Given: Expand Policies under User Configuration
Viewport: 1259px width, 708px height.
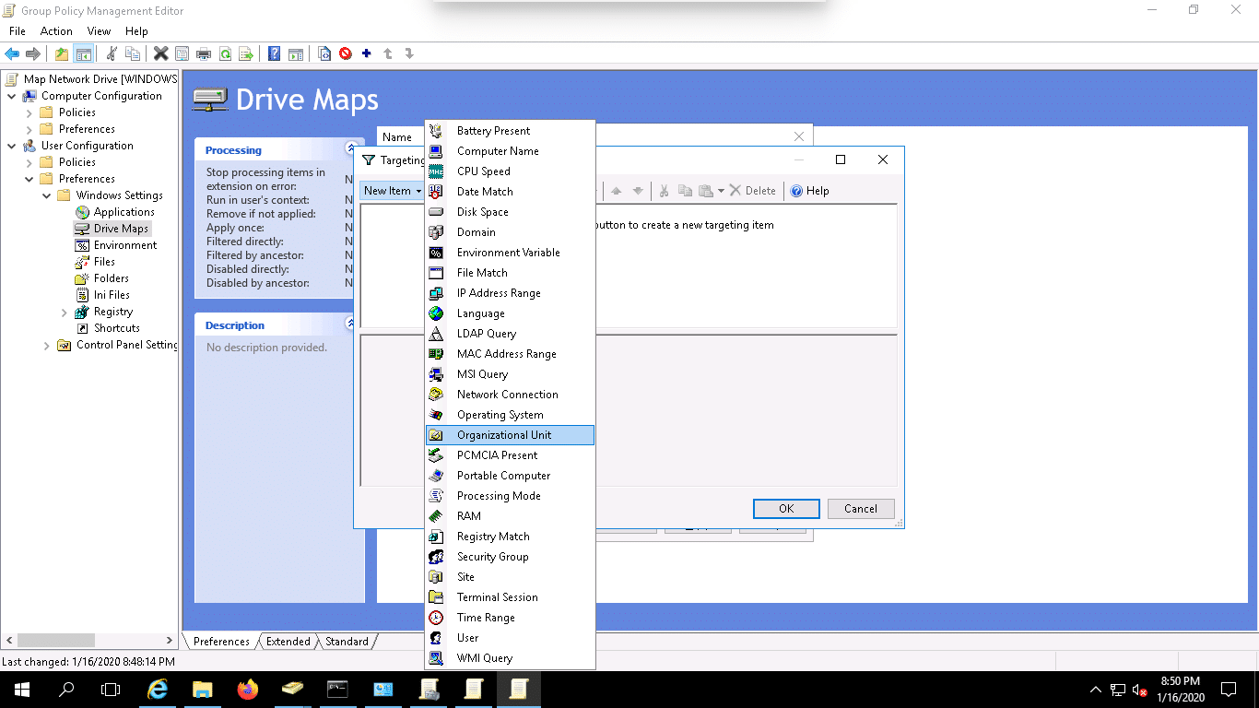Looking at the screenshot, I should click(29, 162).
